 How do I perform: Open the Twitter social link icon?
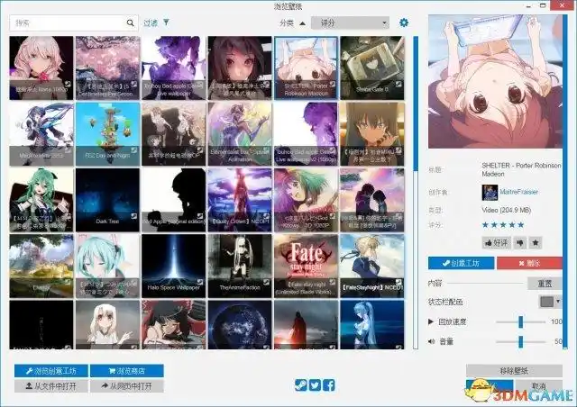[315, 385]
